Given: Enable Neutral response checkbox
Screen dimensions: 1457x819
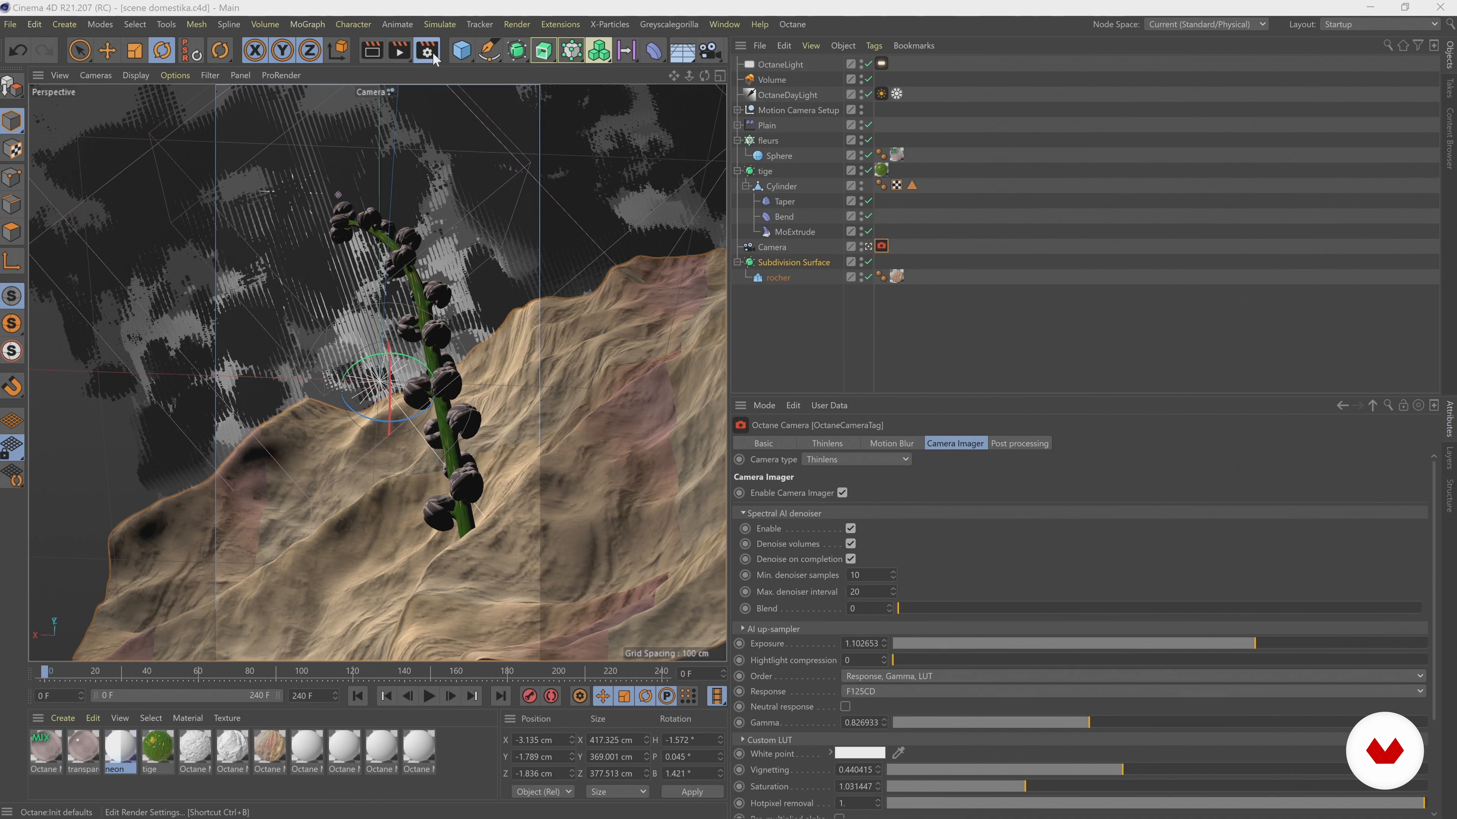Looking at the screenshot, I should [x=846, y=706].
